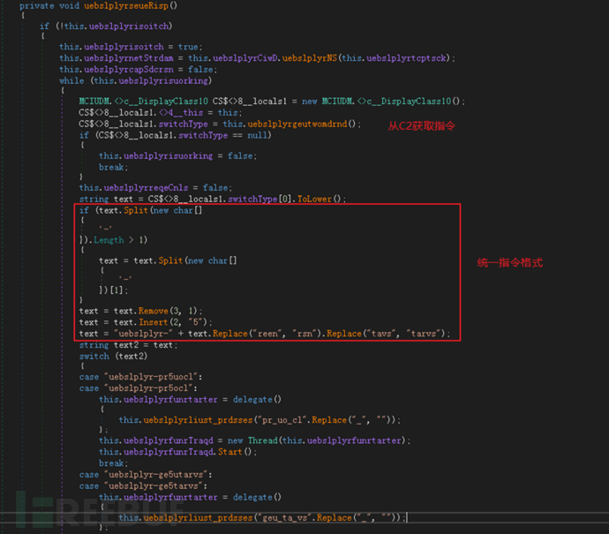Image resolution: width=609 pixels, height=534 pixels.
Task: Click the Insert method in text.Insert
Action: [x=154, y=322]
